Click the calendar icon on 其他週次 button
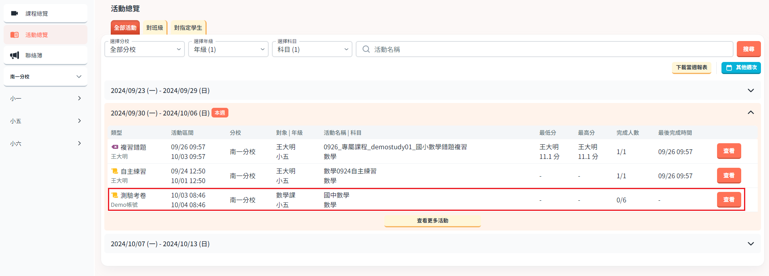 (x=729, y=68)
